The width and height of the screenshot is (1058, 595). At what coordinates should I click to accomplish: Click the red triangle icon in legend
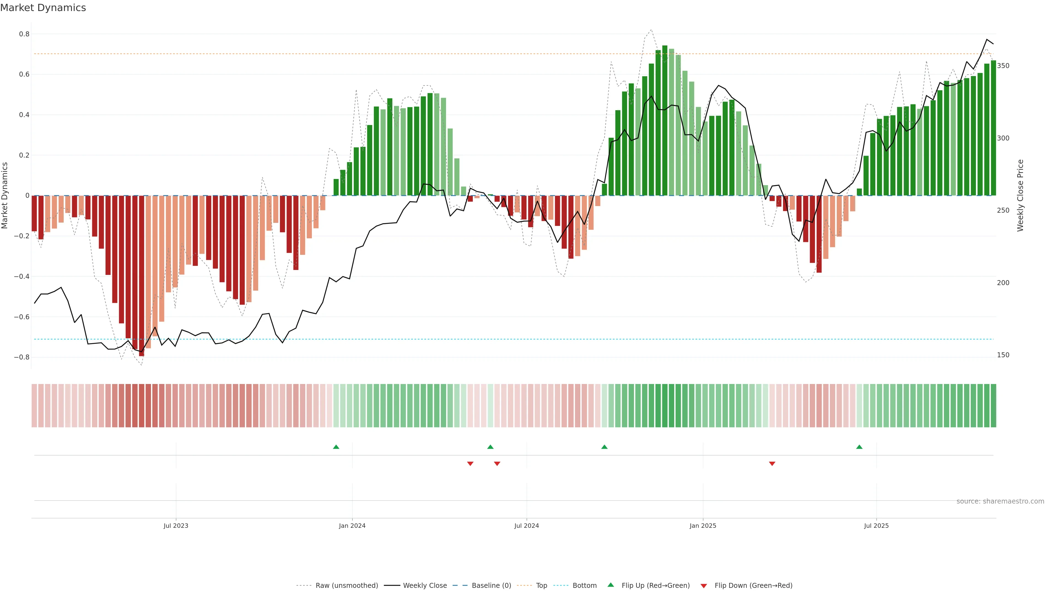click(704, 586)
